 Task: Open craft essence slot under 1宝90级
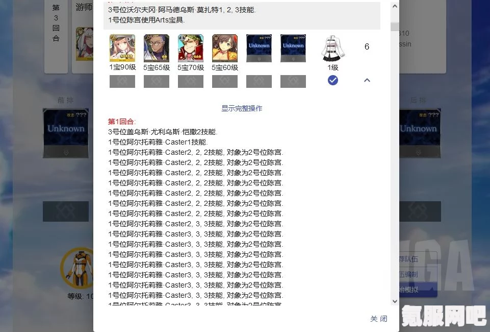point(122,81)
